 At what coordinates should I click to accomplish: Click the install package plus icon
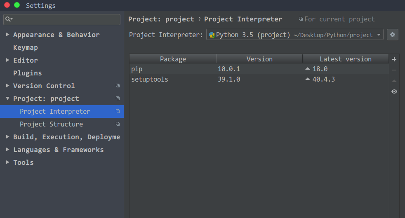click(394, 59)
